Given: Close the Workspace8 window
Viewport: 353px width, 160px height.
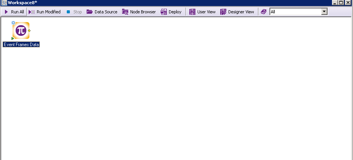Looking at the screenshot, I should point(348,3).
